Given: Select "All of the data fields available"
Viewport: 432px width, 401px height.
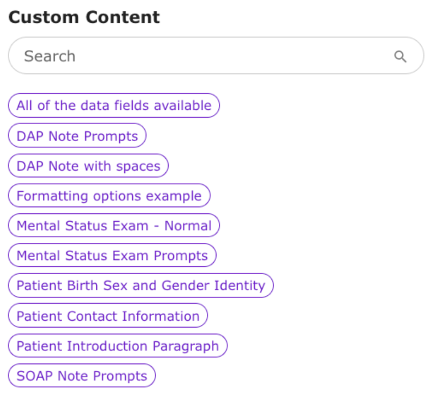Looking at the screenshot, I should point(113,106).
